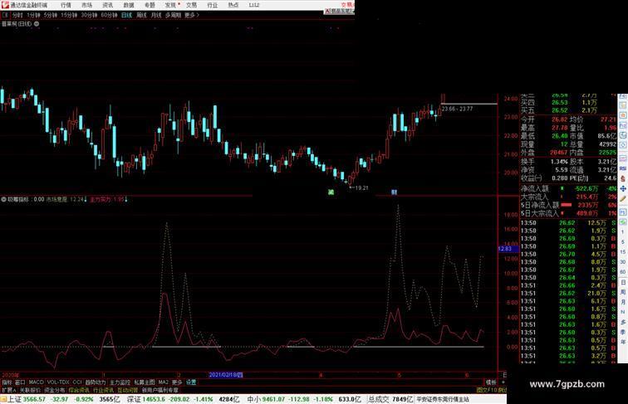Expand the 更多 periods chevron

click(x=191, y=15)
